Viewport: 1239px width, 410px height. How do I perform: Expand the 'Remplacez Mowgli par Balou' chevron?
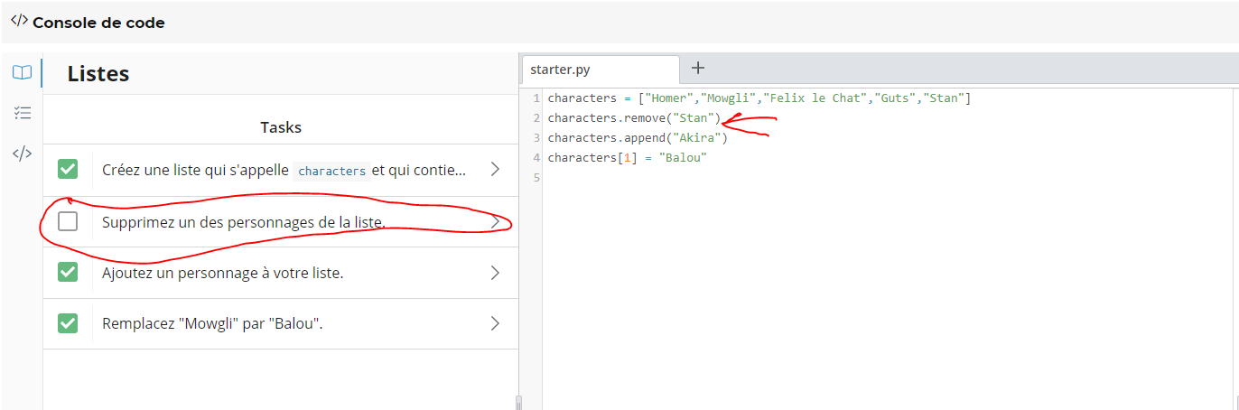(x=494, y=323)
